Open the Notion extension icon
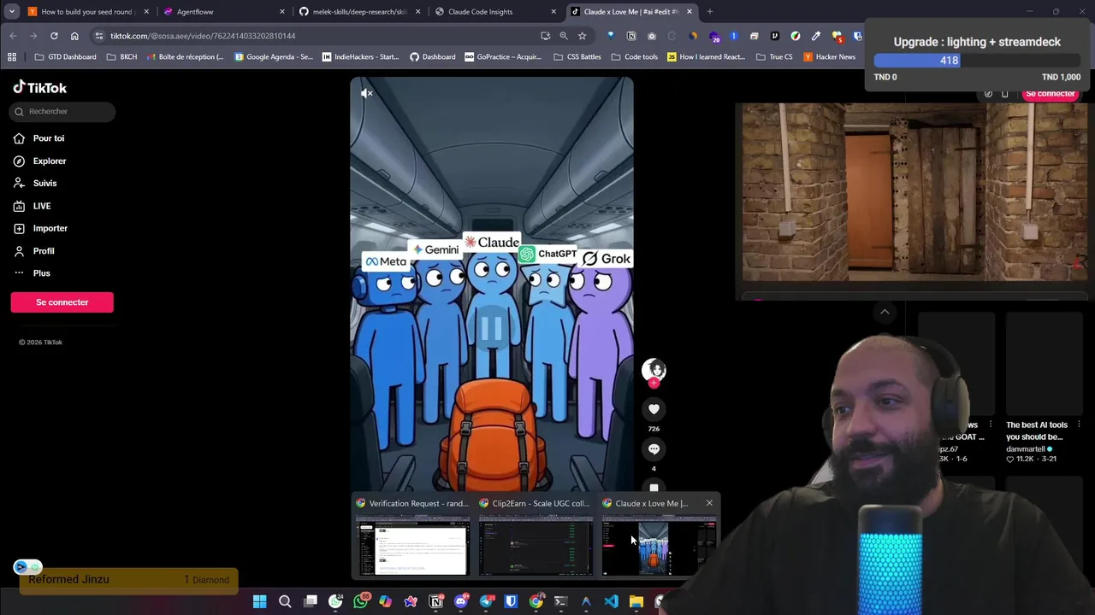 click(x=631, y=36)
